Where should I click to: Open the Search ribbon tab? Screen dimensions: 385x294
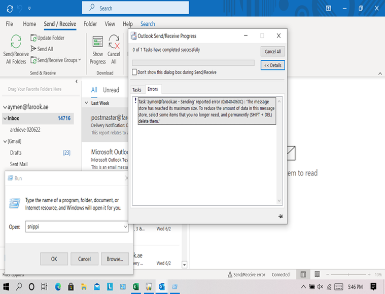point(148,24)
